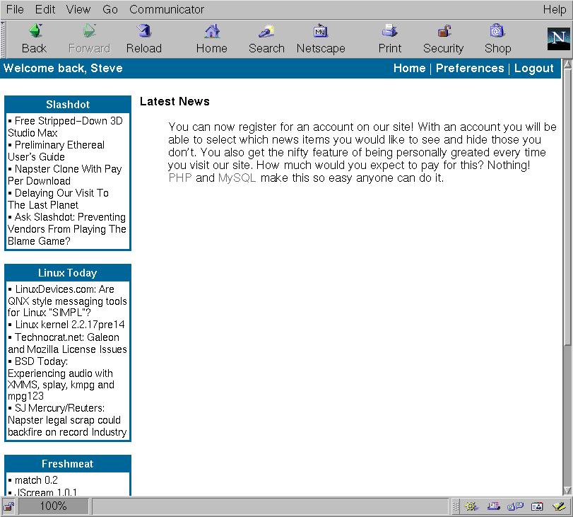Click the Shop toolbar button
Screen dimensions: 573x517
tap(497, 39)
